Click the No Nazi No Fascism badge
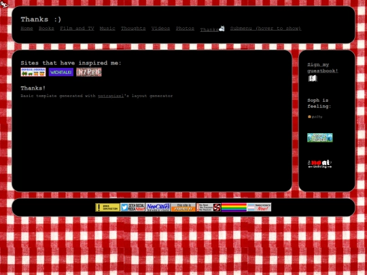 point(209,207)
